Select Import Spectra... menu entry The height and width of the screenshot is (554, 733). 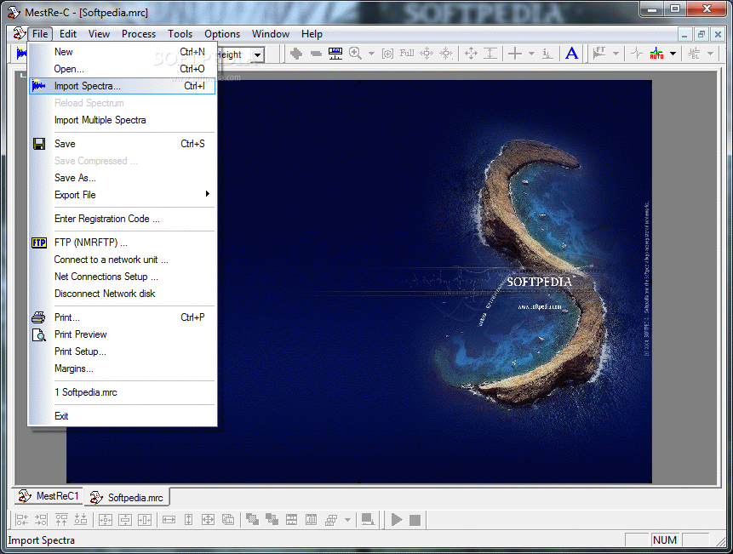(x=122, y=86)
